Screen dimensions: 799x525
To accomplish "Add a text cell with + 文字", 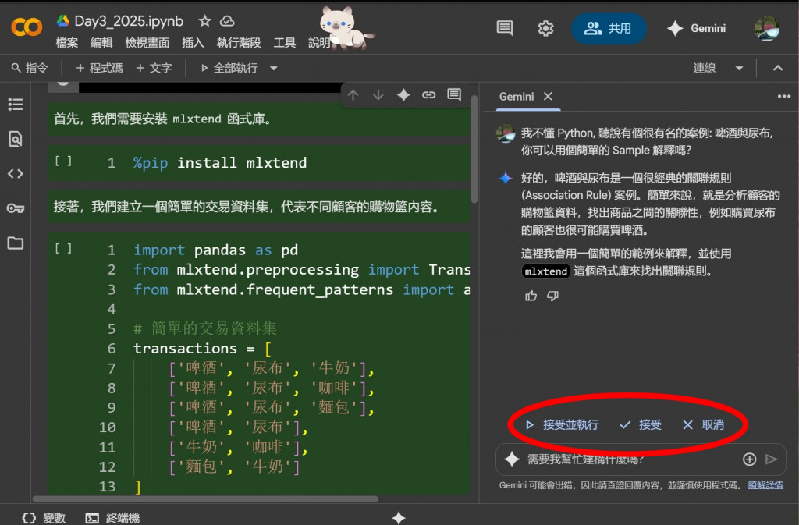I will pos(154,68).
